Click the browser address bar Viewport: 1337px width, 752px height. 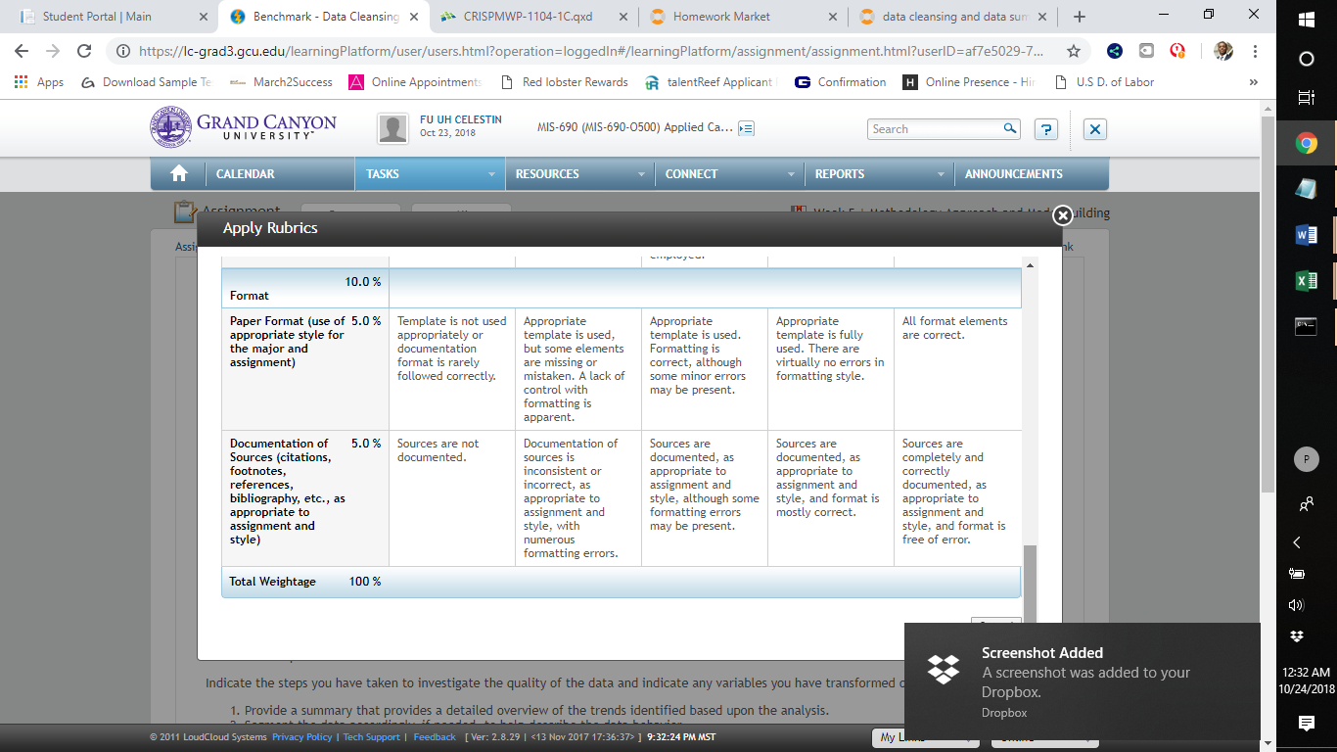590,51
